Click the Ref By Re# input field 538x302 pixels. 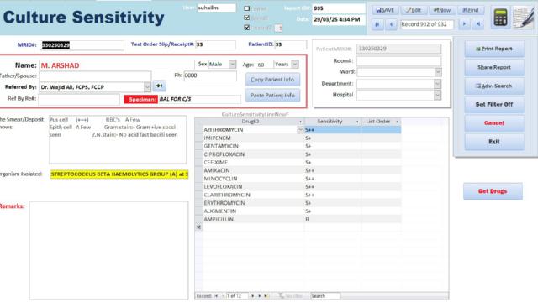coord(78,99)
